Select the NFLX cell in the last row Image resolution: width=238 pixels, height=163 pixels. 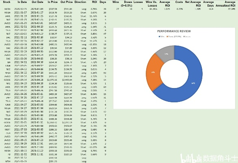[x=8, y=161]
